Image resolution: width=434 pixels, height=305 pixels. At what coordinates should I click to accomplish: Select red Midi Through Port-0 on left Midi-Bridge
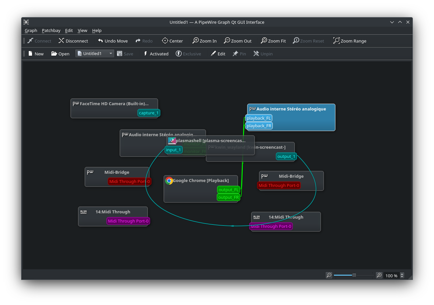[129, 181]
